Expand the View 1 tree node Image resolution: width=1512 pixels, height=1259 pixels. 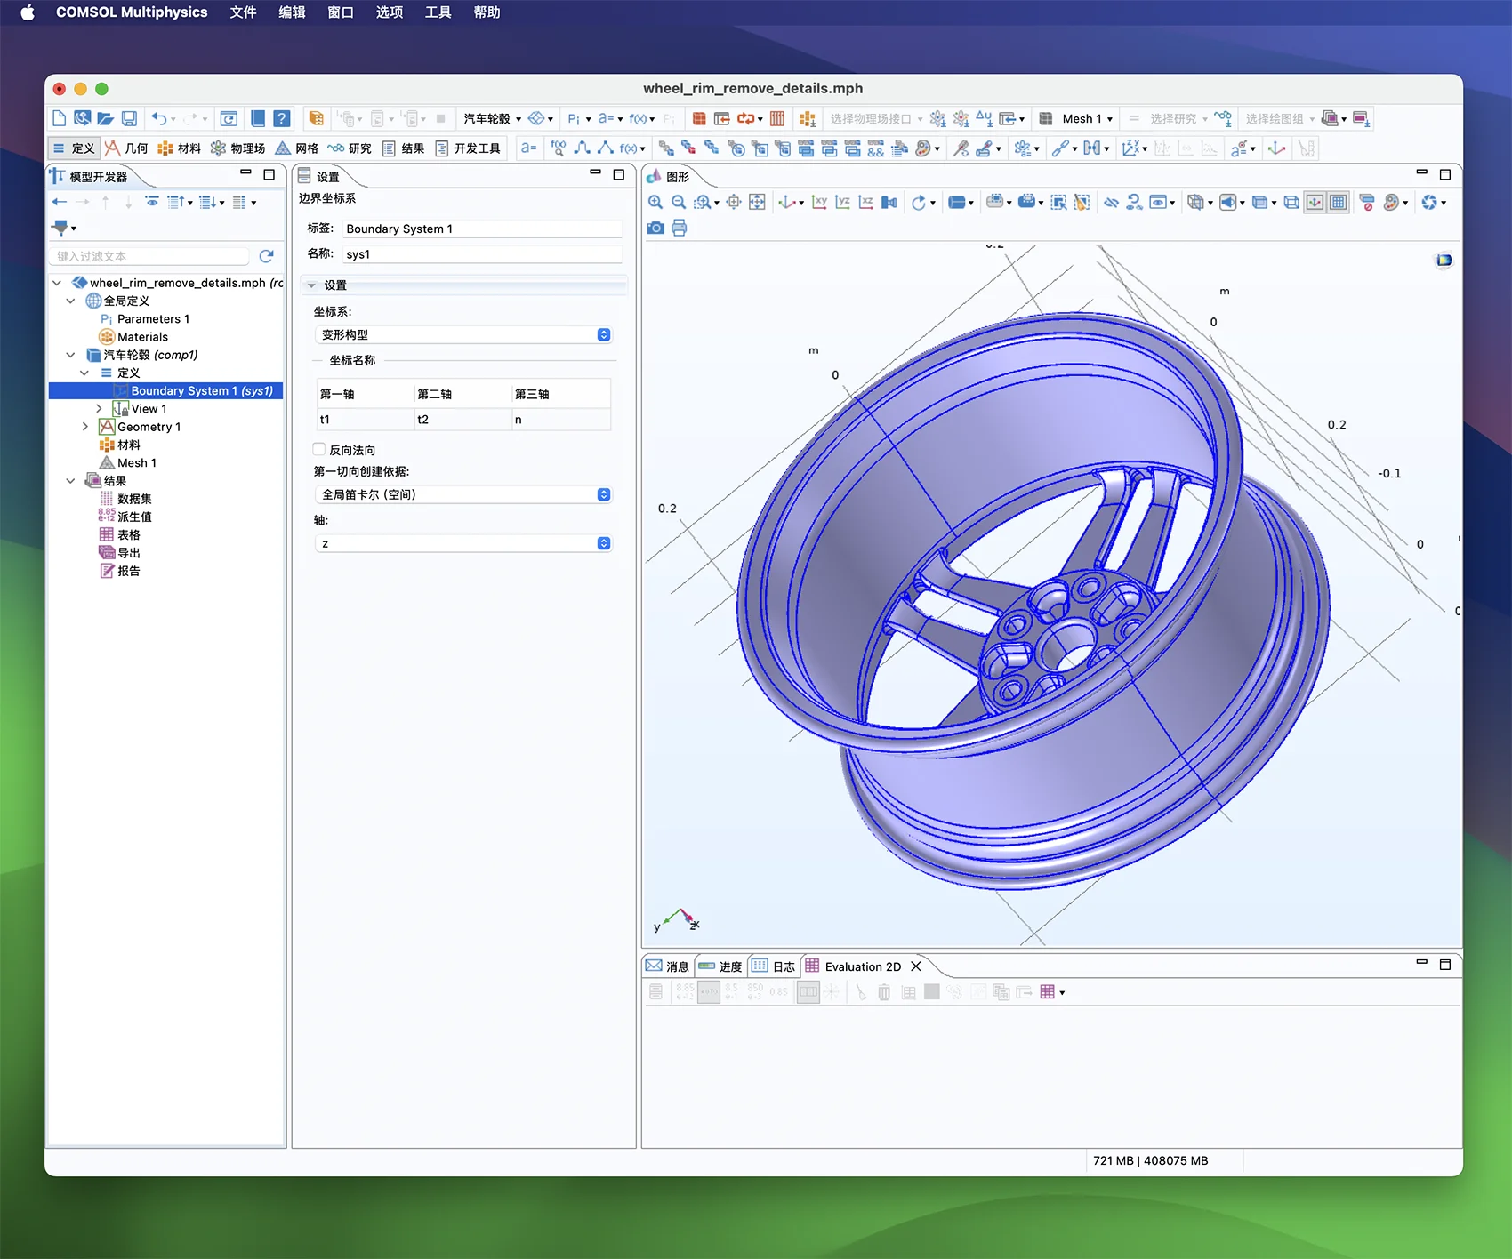tap(100, 409)
